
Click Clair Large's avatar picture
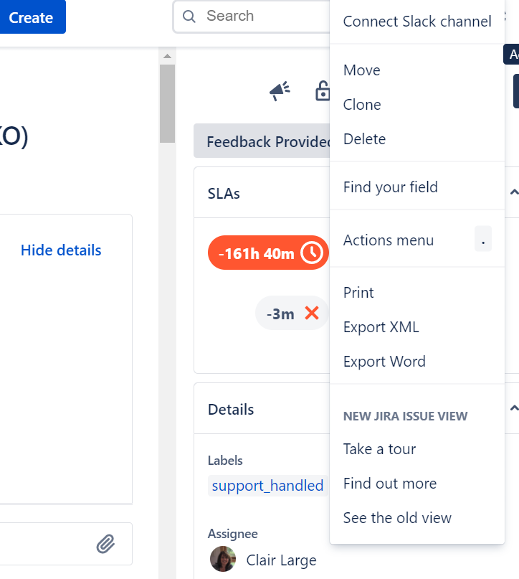point(223,559)
